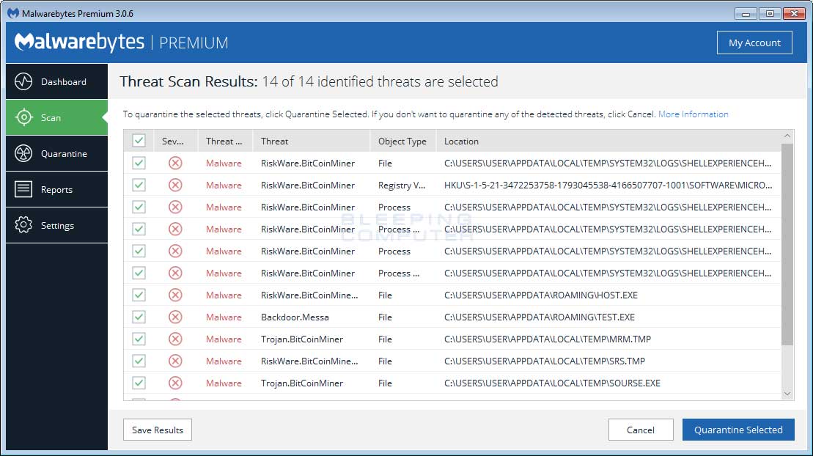Open the Quarantine section label
The width and height of the screenshot is (813, 456).
click(x=64, y=154)
